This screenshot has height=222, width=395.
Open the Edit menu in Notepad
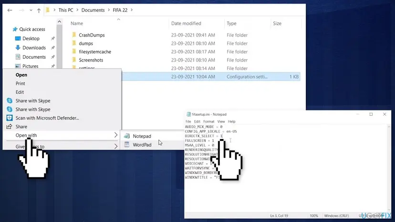point(197,121)
